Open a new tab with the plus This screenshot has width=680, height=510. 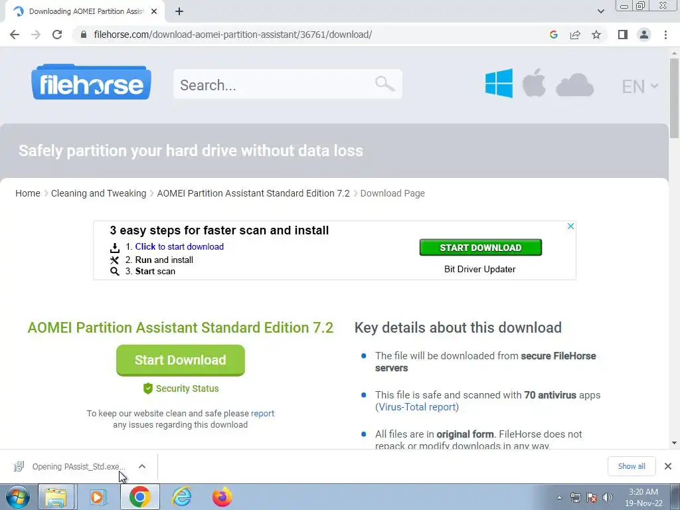179,12
